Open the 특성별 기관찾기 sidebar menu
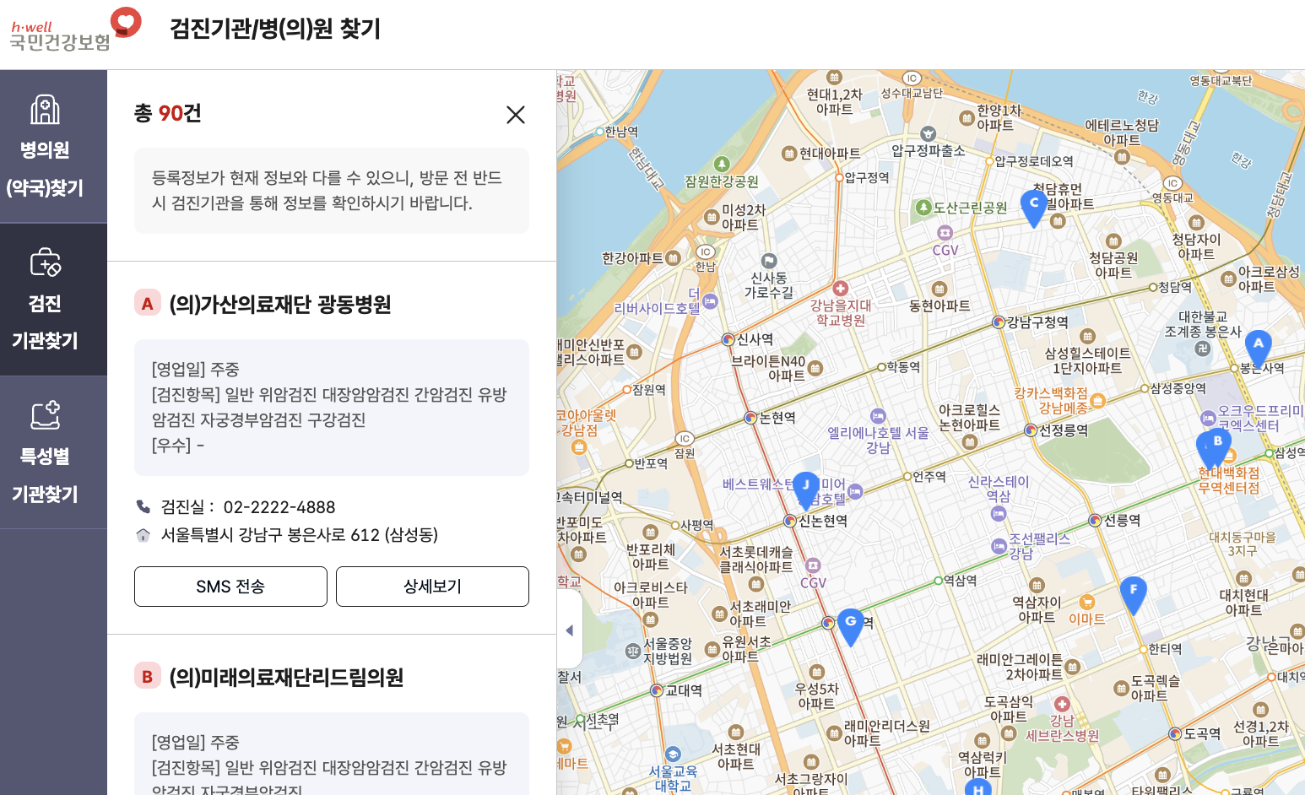 pyautogui.click(x=53, y=452)
